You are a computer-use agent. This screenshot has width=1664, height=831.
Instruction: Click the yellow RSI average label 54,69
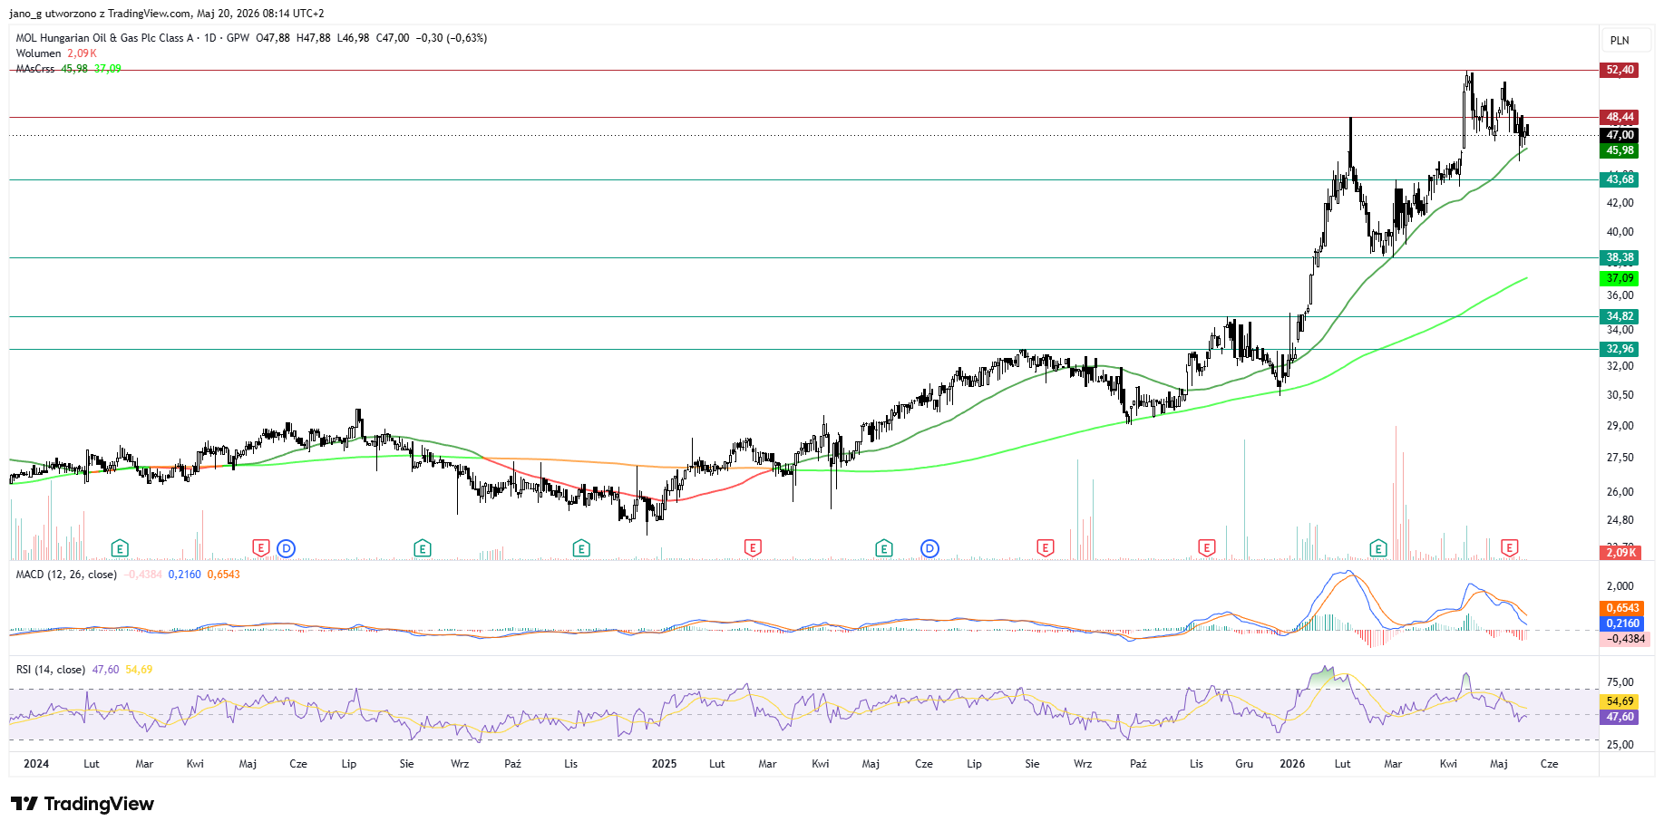point(1620,701)
